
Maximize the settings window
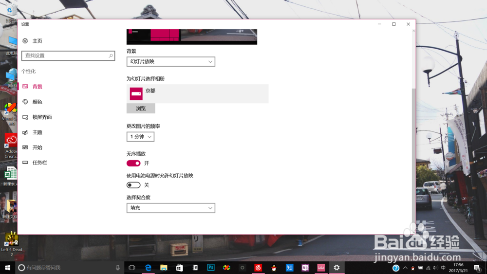394,24
